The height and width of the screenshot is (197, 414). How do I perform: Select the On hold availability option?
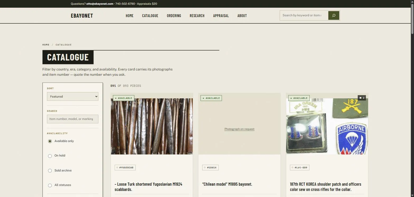pyautogui.click(x=50, y=156)
